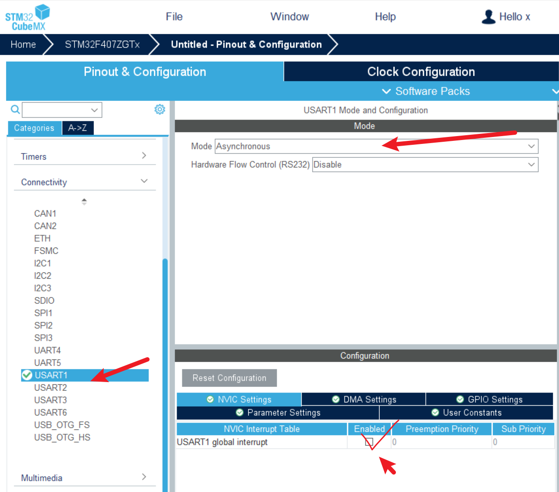Viewport: 559px width, 492px height.
Task: Open the File menu
Action: 174,17
